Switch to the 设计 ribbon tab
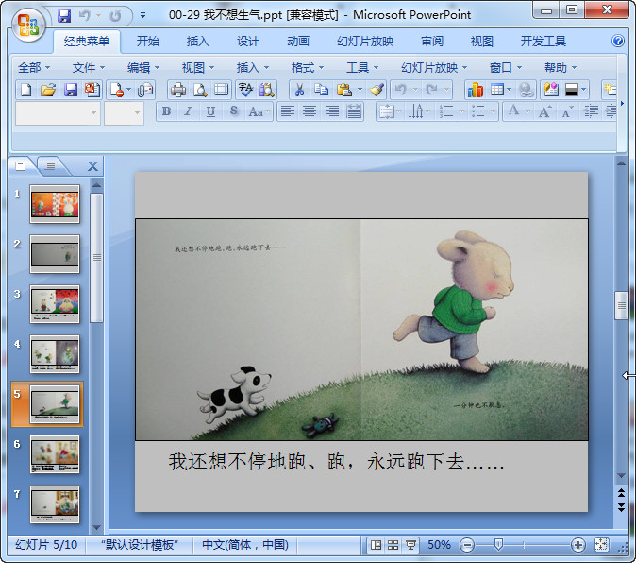The image size is (636, 563). pos(247,41)
